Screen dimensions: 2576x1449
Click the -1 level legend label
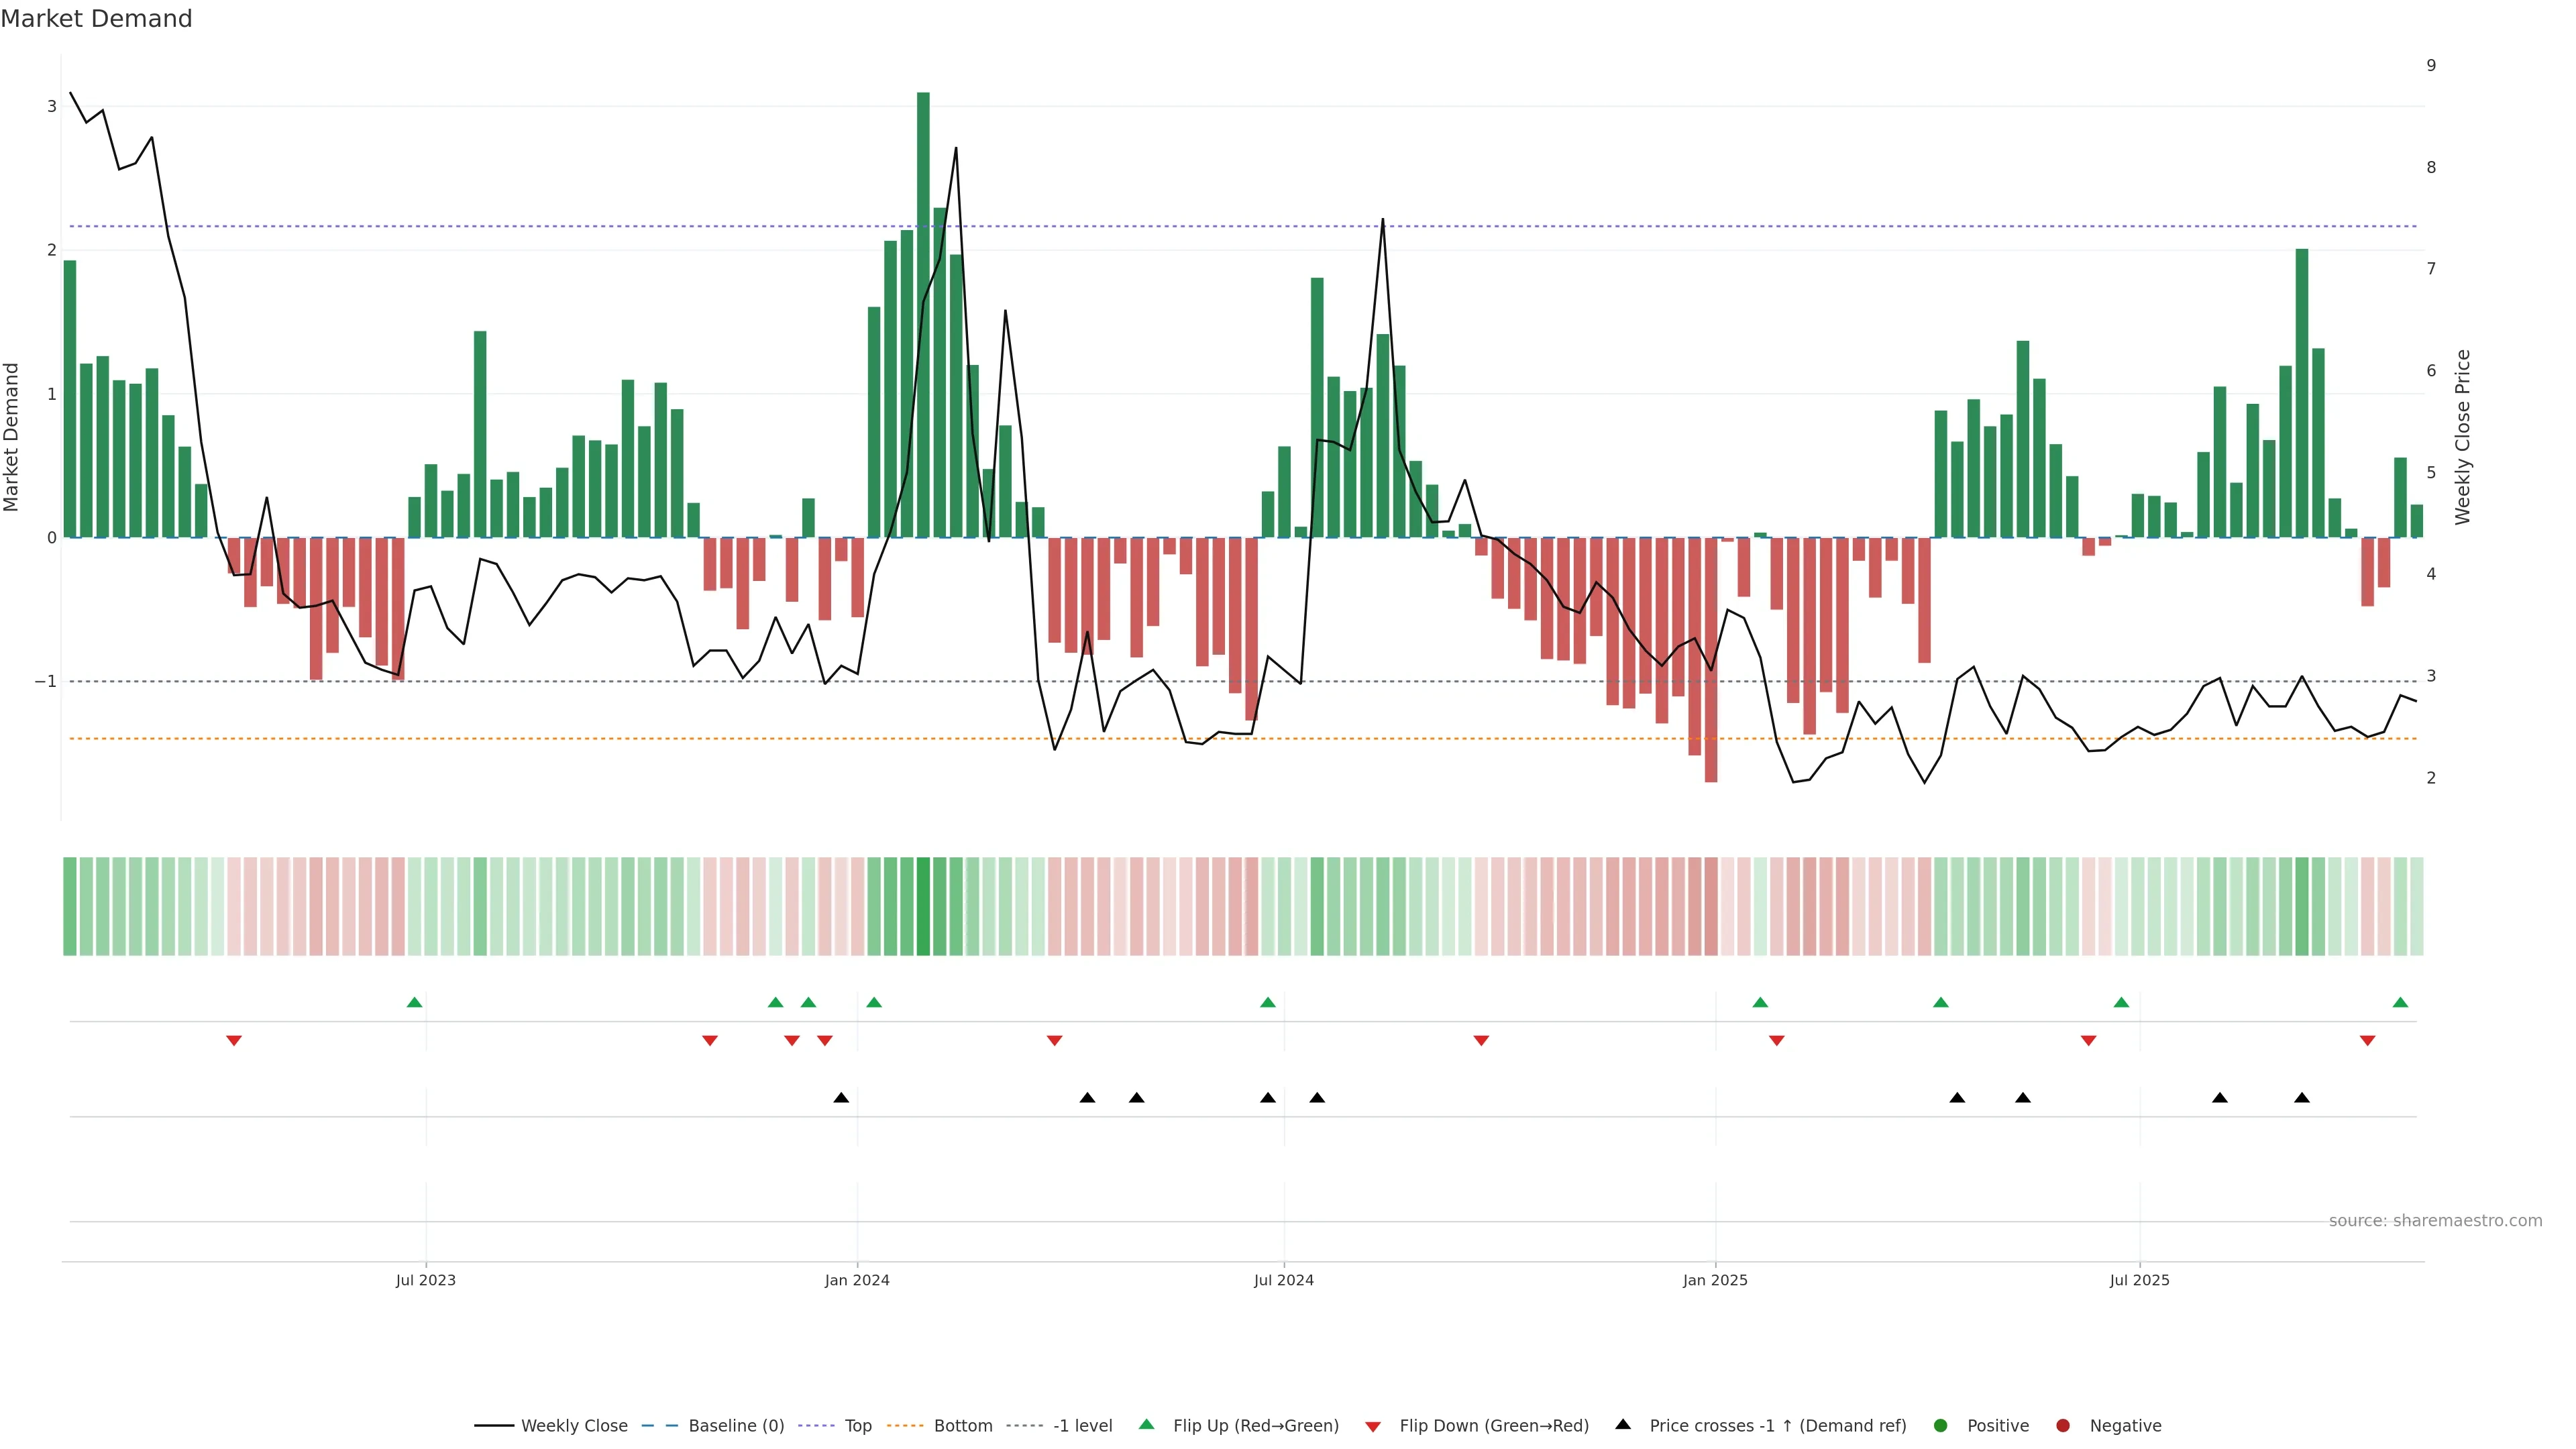click(1082, 1426)
